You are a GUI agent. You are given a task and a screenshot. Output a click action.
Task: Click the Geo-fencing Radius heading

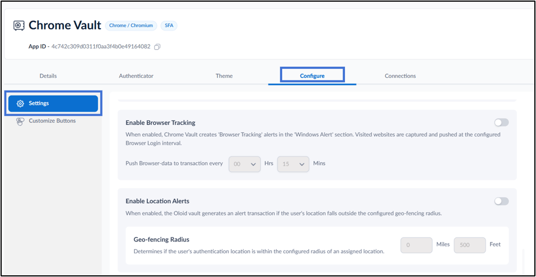[161, 239]
